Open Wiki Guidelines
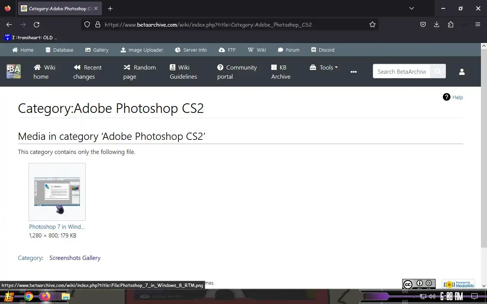 coord(183,72)
